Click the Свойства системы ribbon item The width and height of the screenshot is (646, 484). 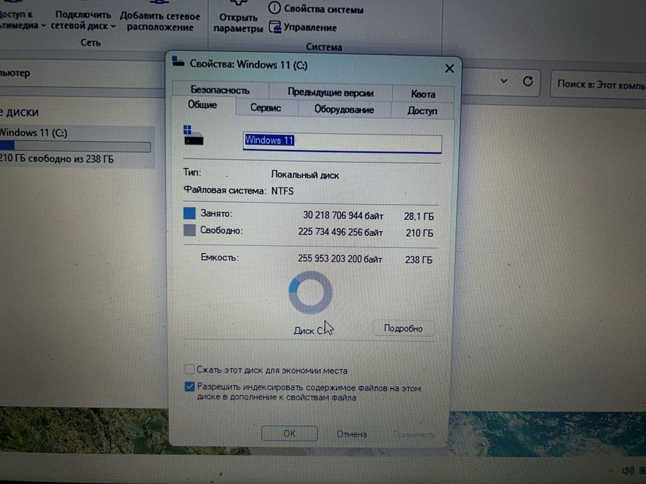click(316, 8)
